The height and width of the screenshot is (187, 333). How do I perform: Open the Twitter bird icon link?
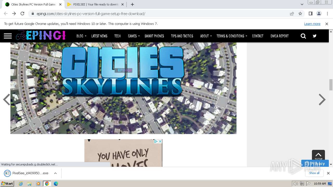tap(315, 36)
